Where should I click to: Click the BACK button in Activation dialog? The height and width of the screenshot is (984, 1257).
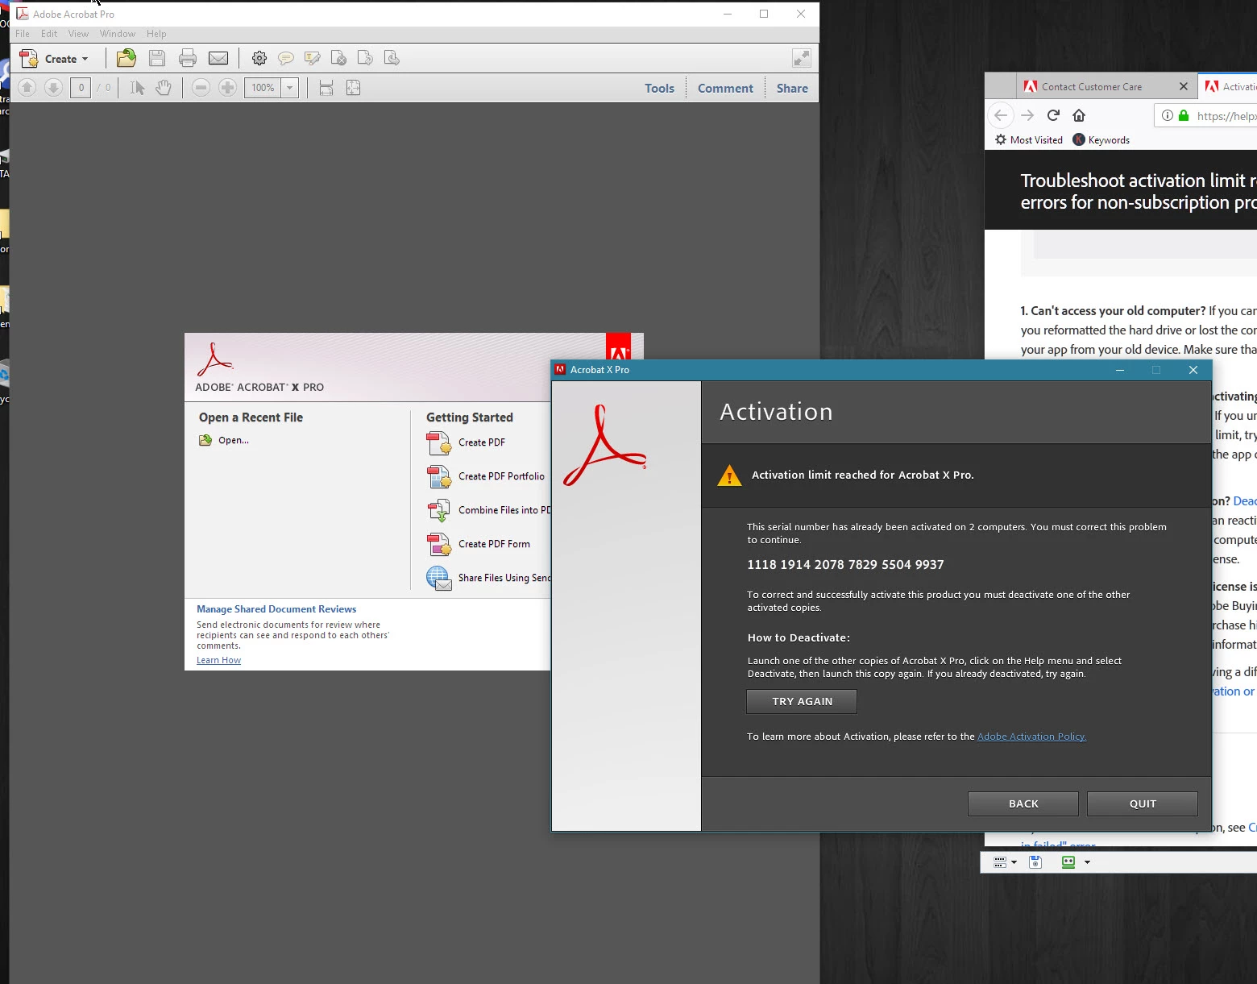tap(1023, 803)
